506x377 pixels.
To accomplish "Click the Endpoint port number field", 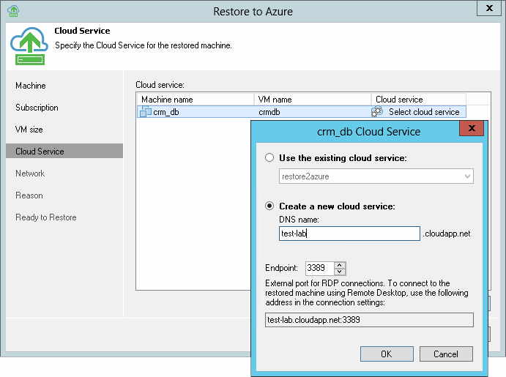I will pyautogui.click(x=319, y=268).
